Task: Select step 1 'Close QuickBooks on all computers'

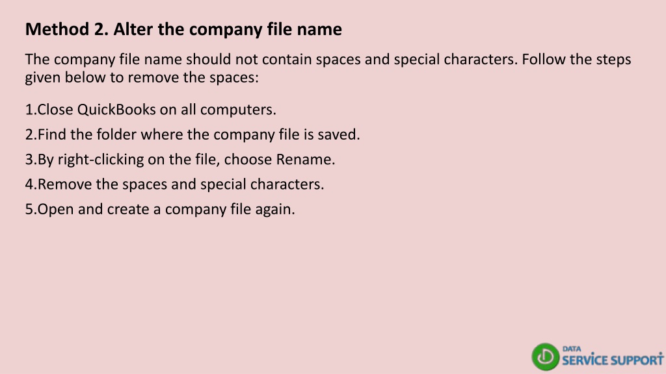Action: [151, 109]
